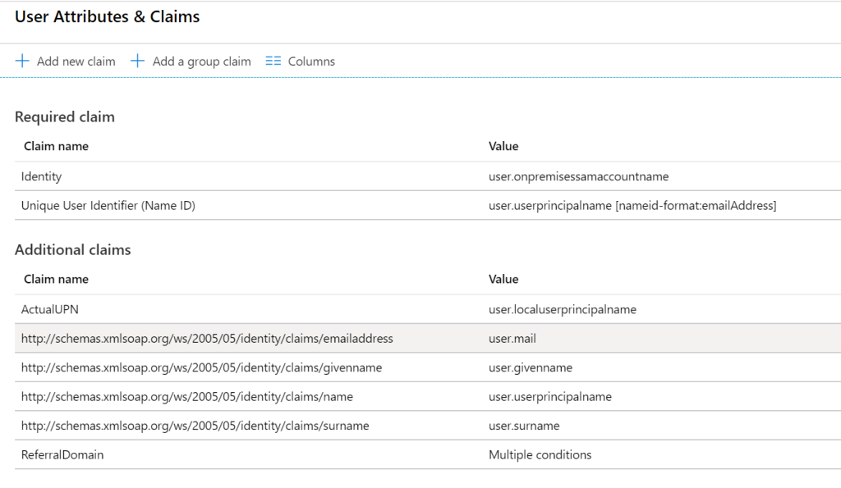Select the emailaddress claim row
Screen dimensions: 841x488
[x=427, y=338]
